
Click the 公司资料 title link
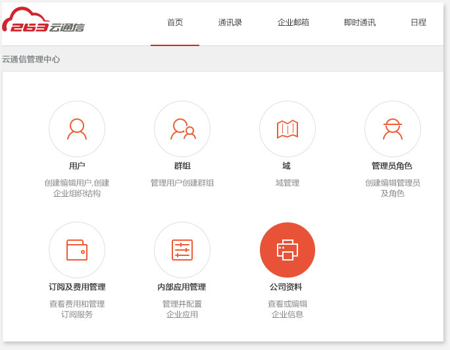coord(286,287)
